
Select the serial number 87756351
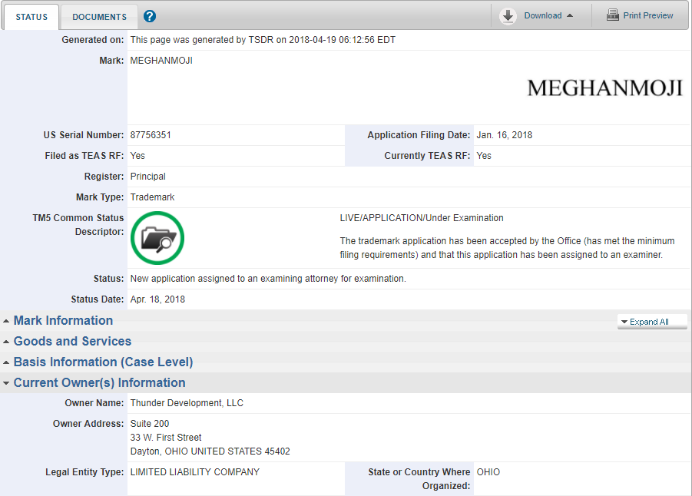point(151,135)
